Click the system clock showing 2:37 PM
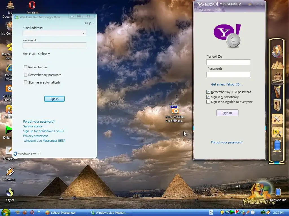Viewport: 289px width, 216px height. pyautogui.click(x=279, y=213)
